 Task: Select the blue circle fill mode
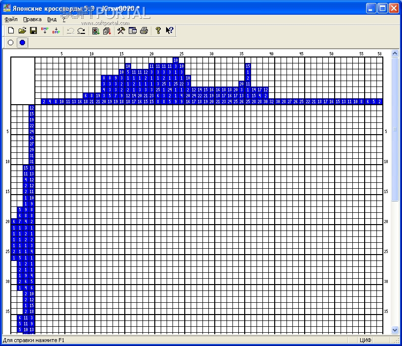(x=22, y=43)
